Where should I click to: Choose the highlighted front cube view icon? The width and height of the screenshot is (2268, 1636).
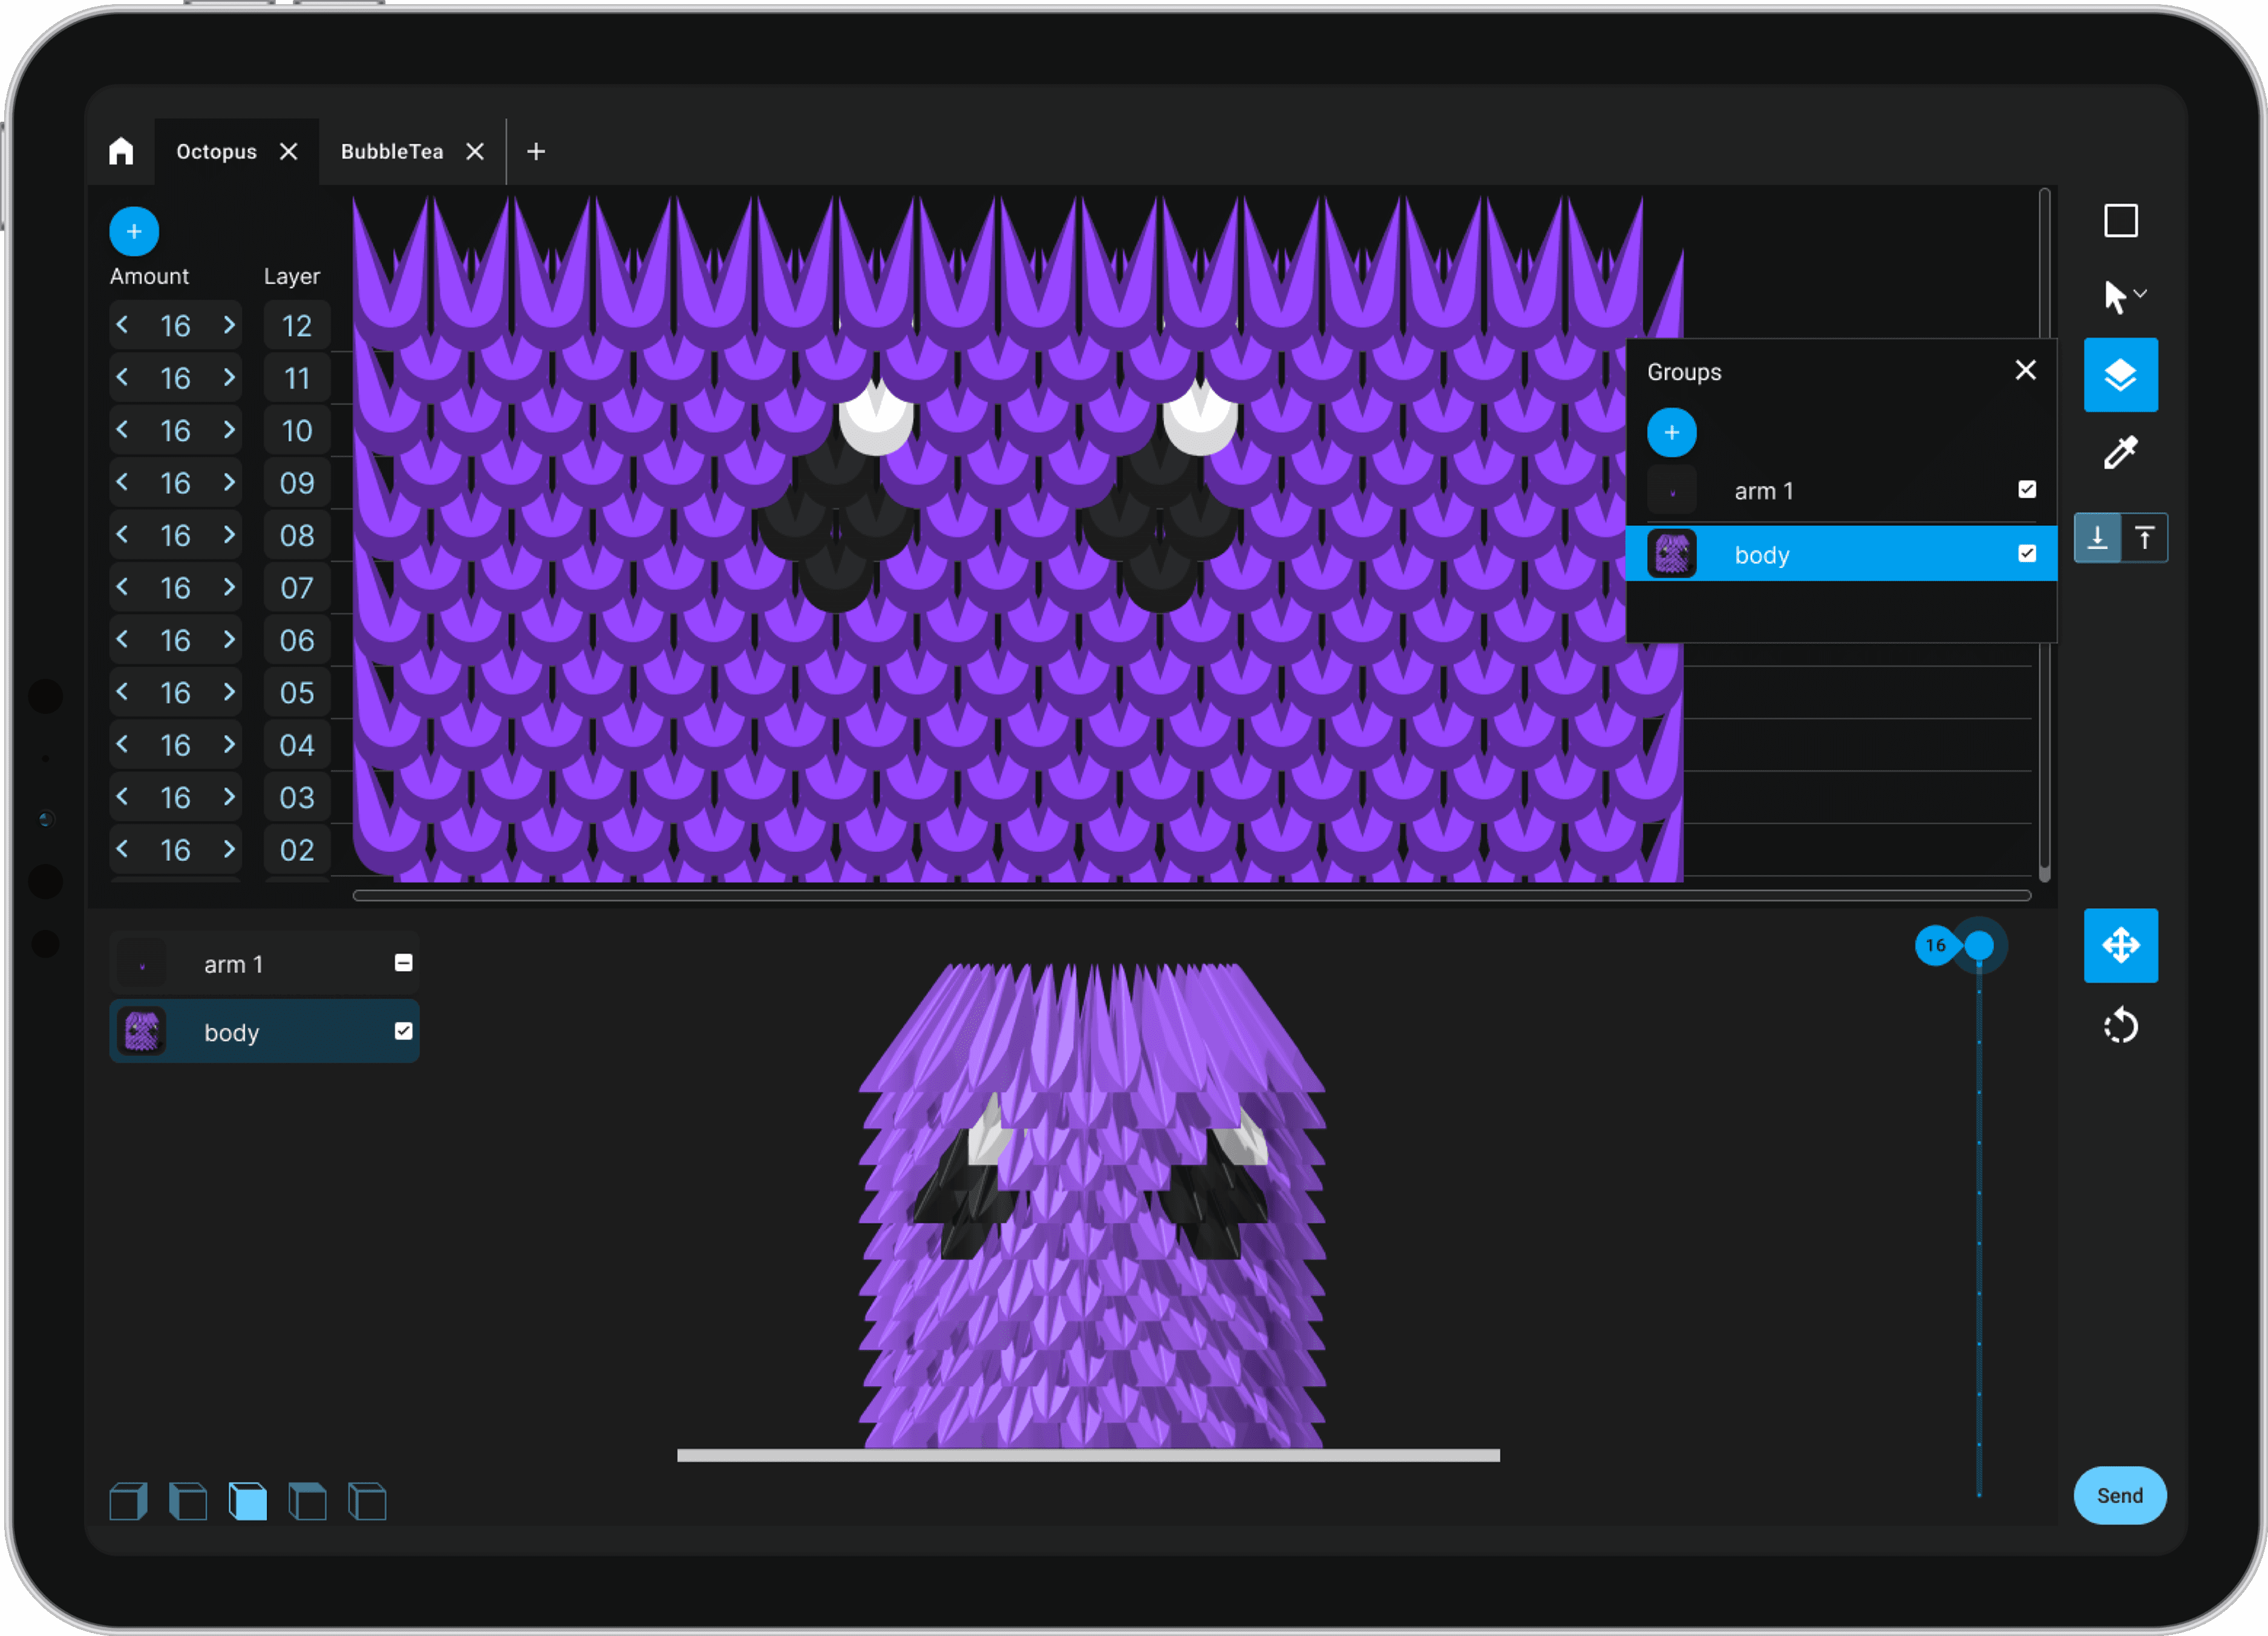pyautogui.click(x=248, y=1501)
